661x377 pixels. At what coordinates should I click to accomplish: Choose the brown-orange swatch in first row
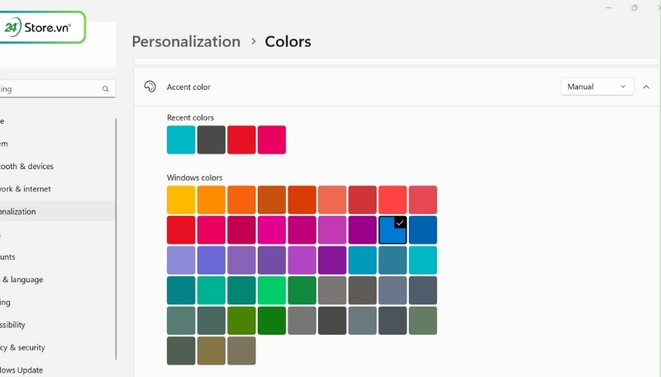click(272, 200)
